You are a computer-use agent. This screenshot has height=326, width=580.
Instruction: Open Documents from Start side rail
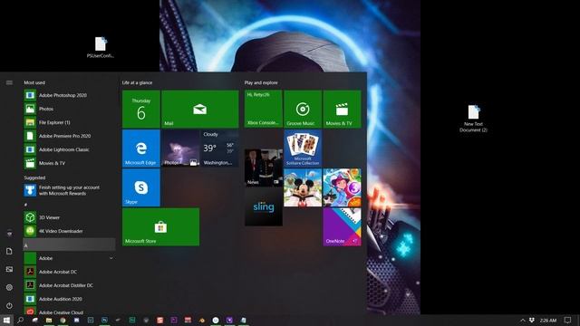[9, 252]
